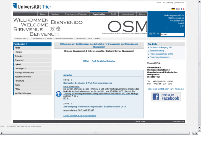Image resolution: width=201 pixels, height=151 pixels.
Task: Open Nachschreibeklausur BWL I news headline
Action: pyautogui.click(x=88, y=83)
